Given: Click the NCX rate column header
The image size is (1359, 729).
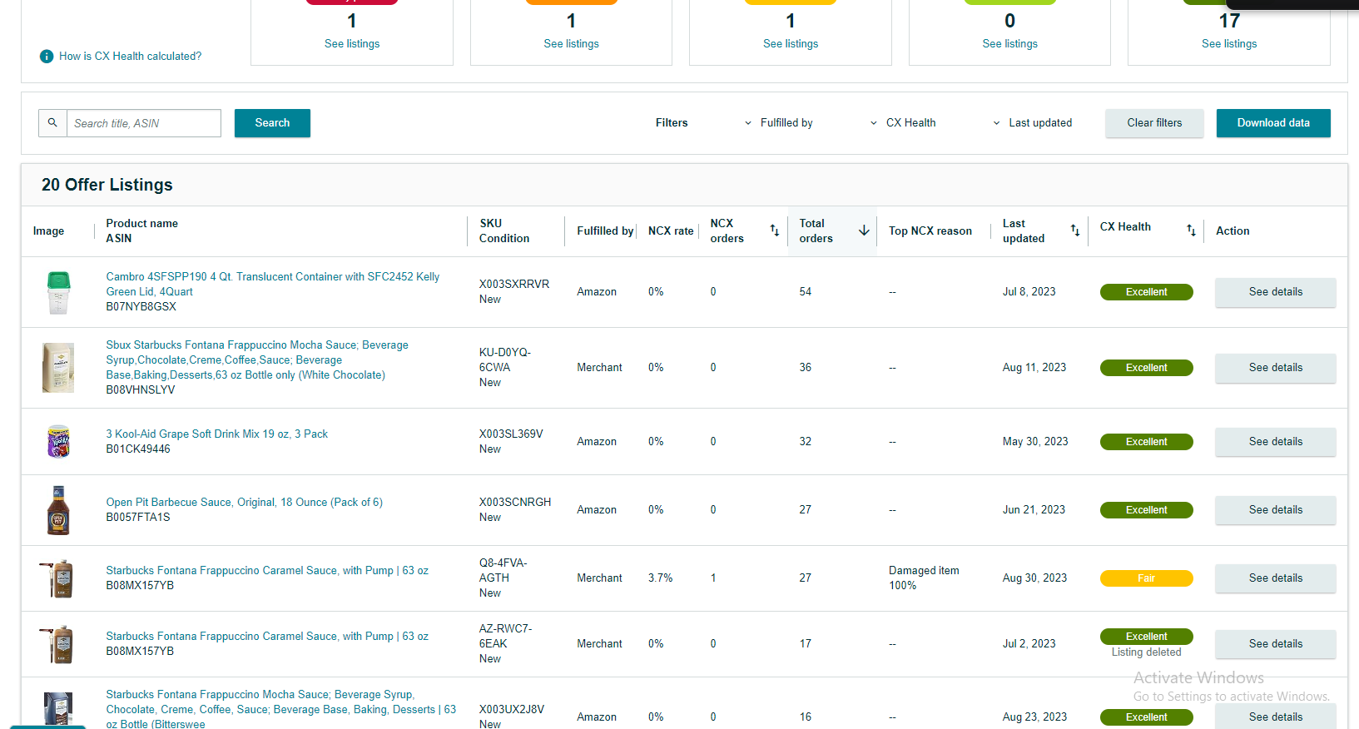Looking at the screenshot, I should pyautogui.click(x=671, y=231).
